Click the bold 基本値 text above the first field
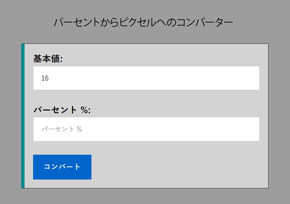Image resolution: width=290 pixels, height=204 pixels. (x=46, y=59)
